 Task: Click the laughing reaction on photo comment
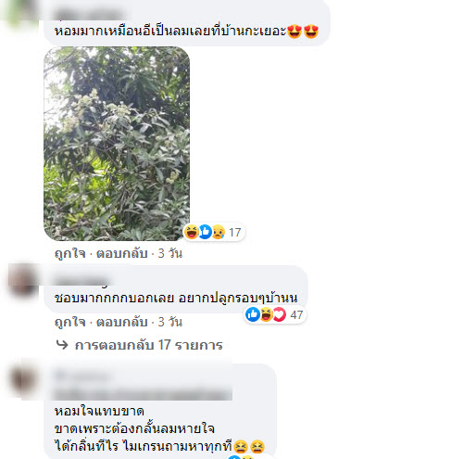coord(192,232)
